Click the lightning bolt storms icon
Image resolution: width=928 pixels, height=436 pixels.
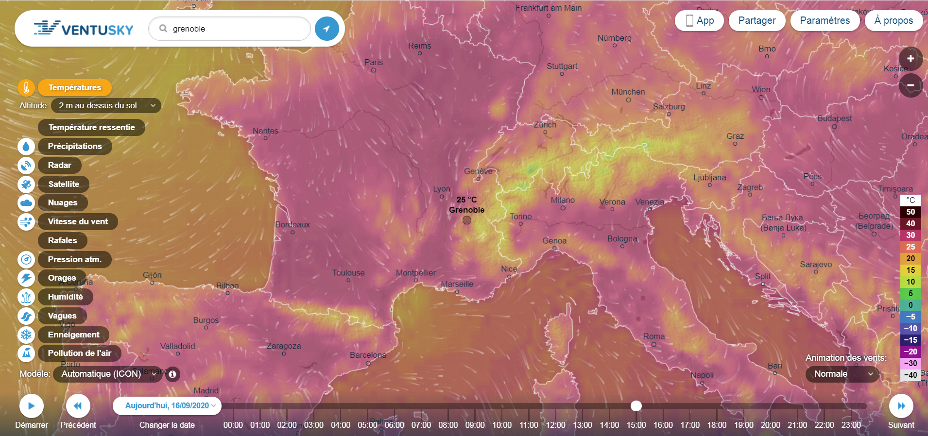click(26, 278)
